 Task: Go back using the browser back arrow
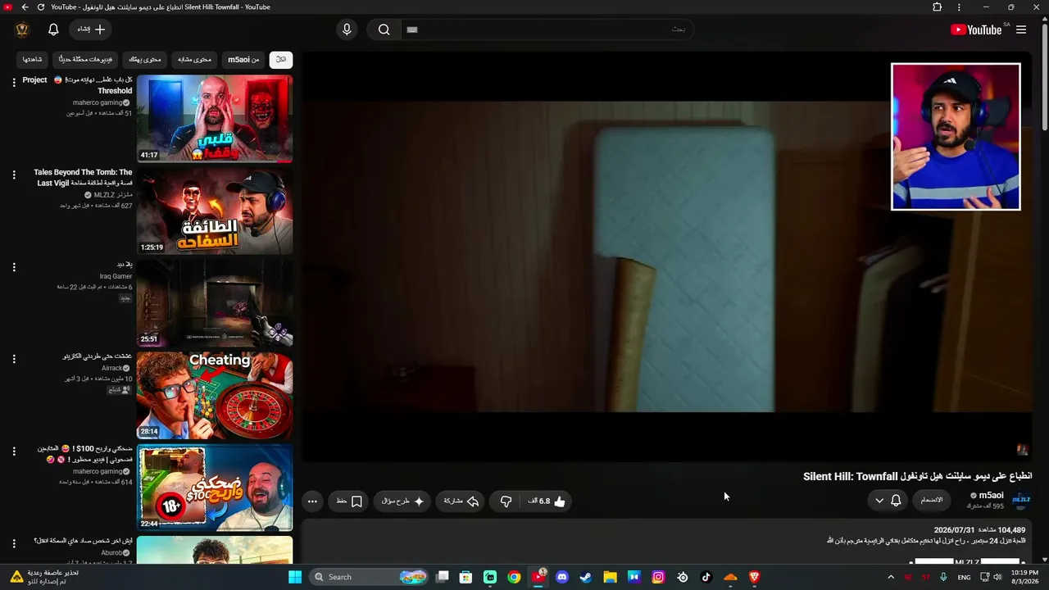(x=25, y=7)
